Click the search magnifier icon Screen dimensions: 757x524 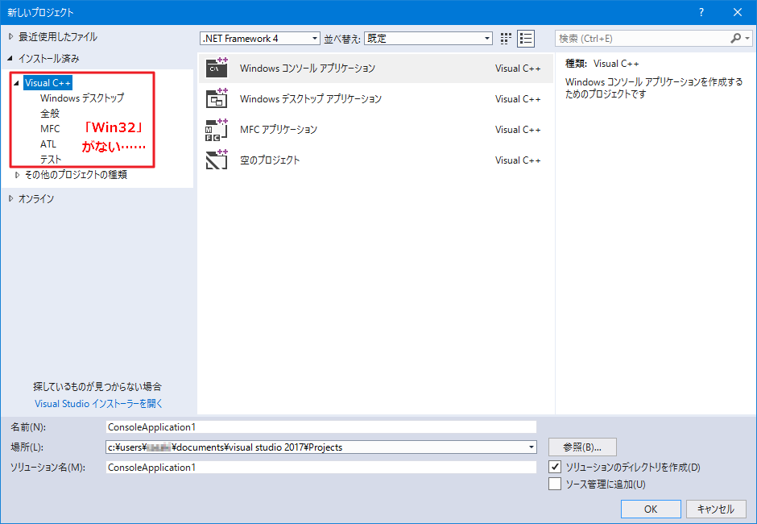736,38
